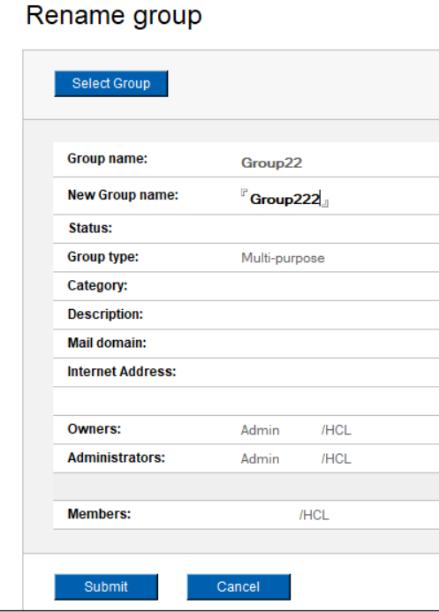Image resolution: width=439 pixels, height=612 pixels.
Task: Click the Rename group page heading
Action: click(114, 17)
